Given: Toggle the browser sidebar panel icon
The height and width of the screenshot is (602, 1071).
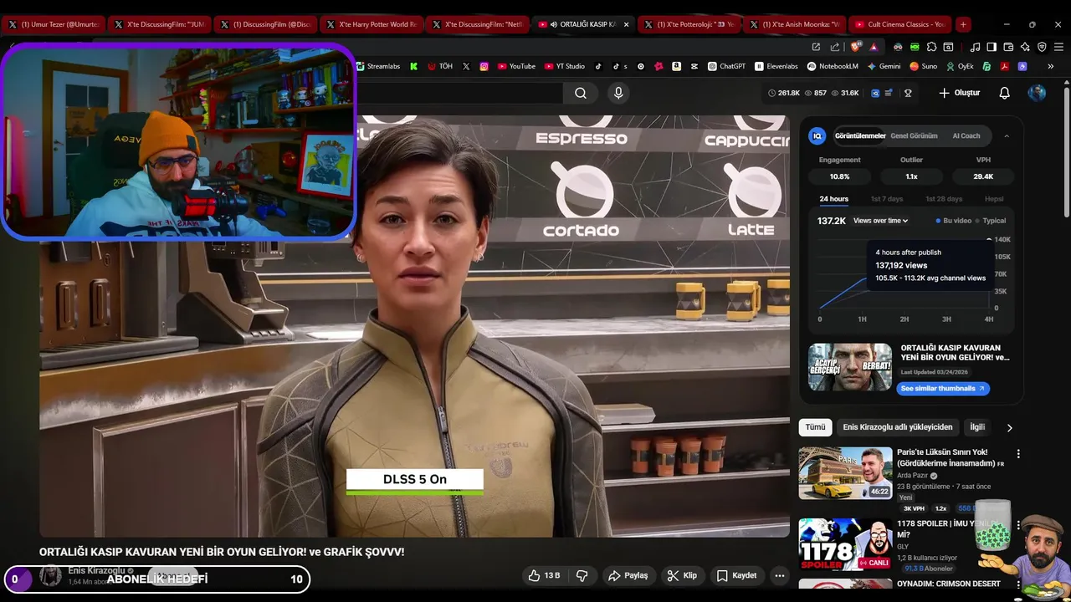Looking at the screenshot, I should click(992, 47).
